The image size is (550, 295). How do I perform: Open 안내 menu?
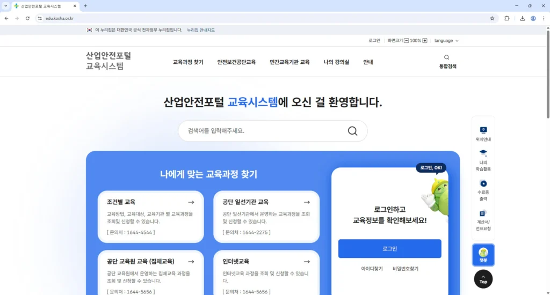click(368, 62)
